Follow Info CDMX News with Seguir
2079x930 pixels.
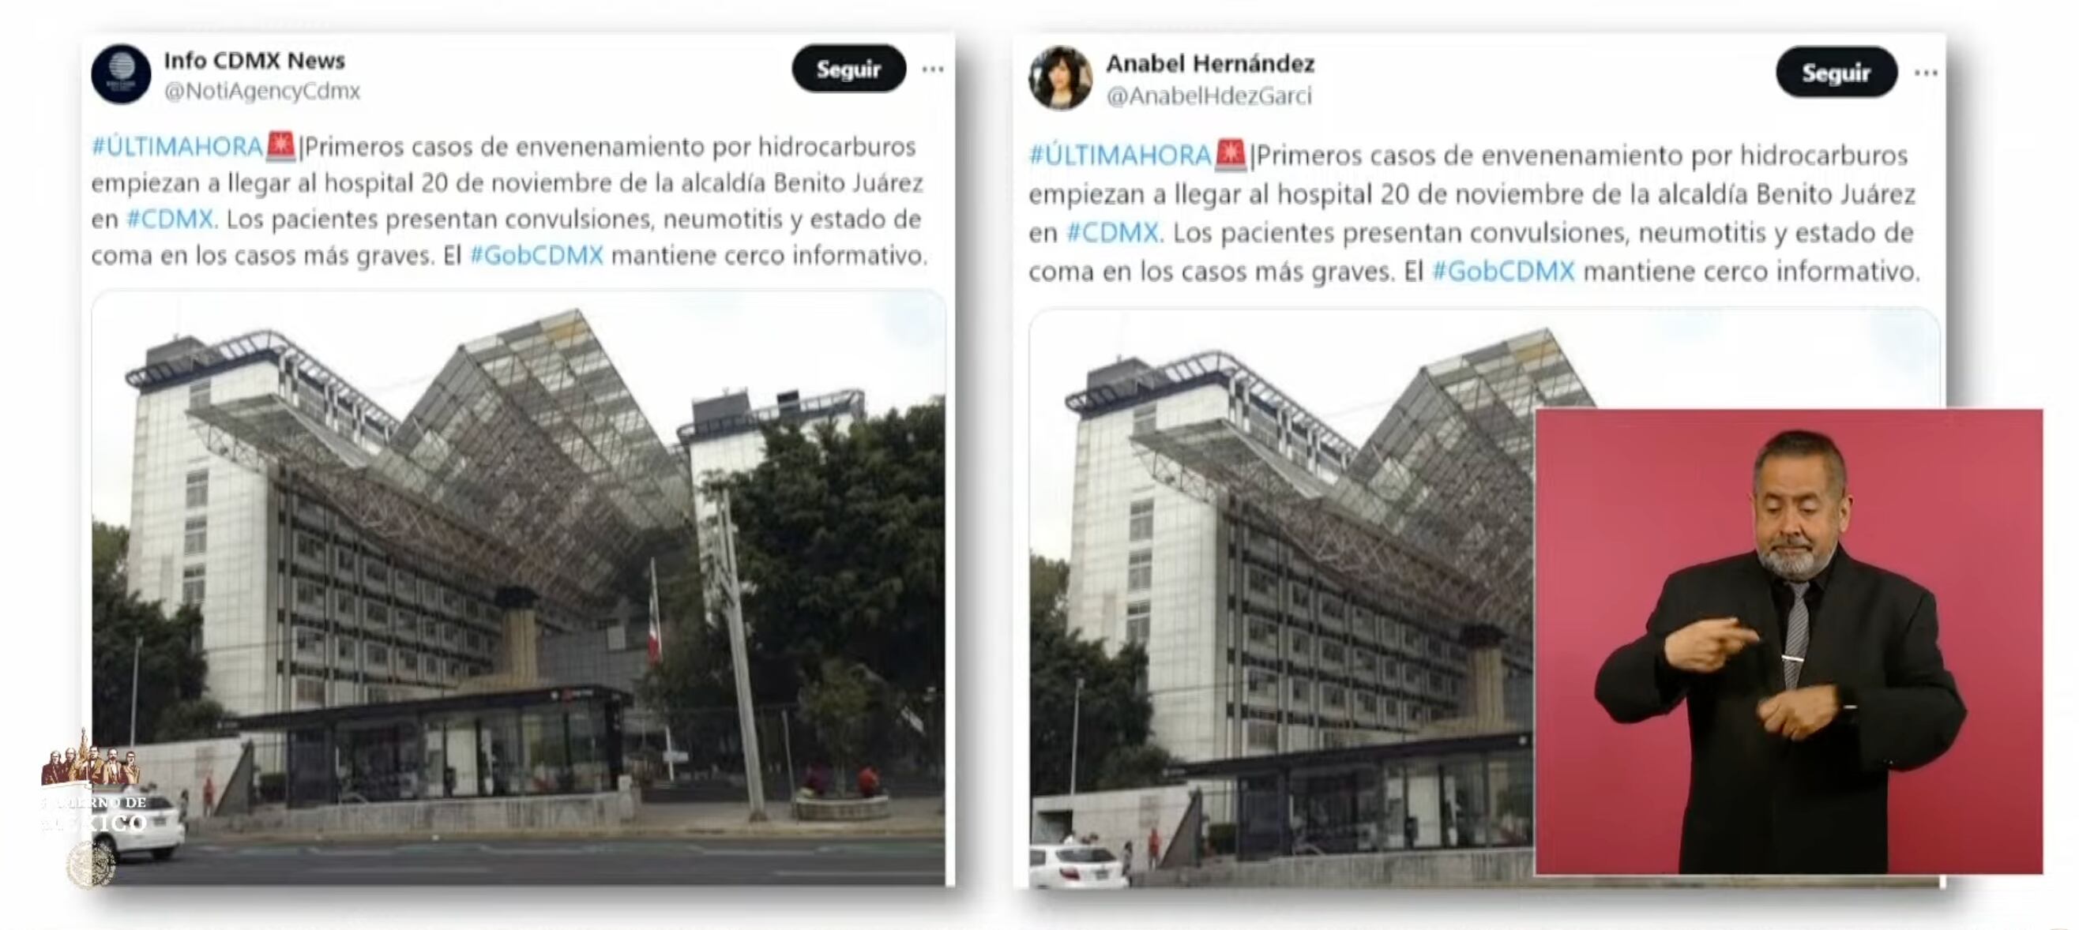848,69
